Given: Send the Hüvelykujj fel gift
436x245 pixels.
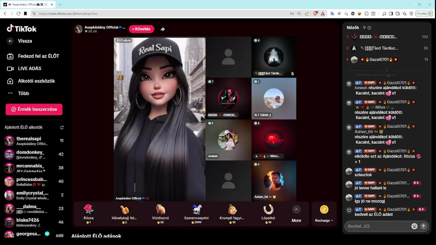Looking at the screenshot, I should tap(124, 213).
